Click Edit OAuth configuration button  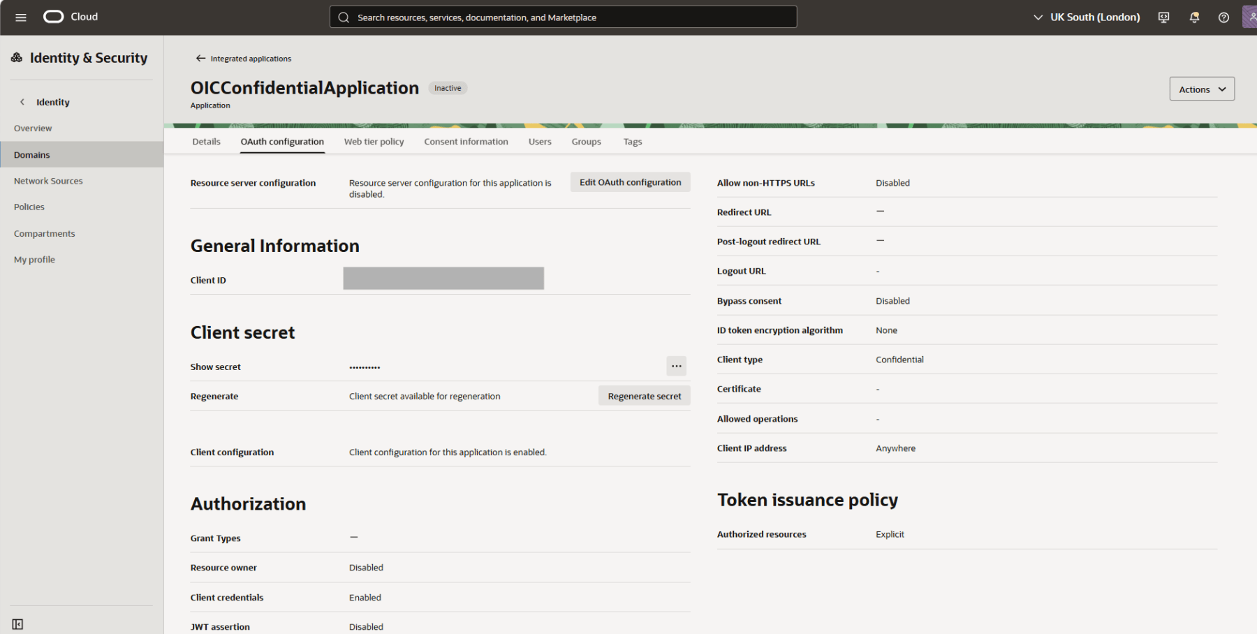[x=630, y=182]
